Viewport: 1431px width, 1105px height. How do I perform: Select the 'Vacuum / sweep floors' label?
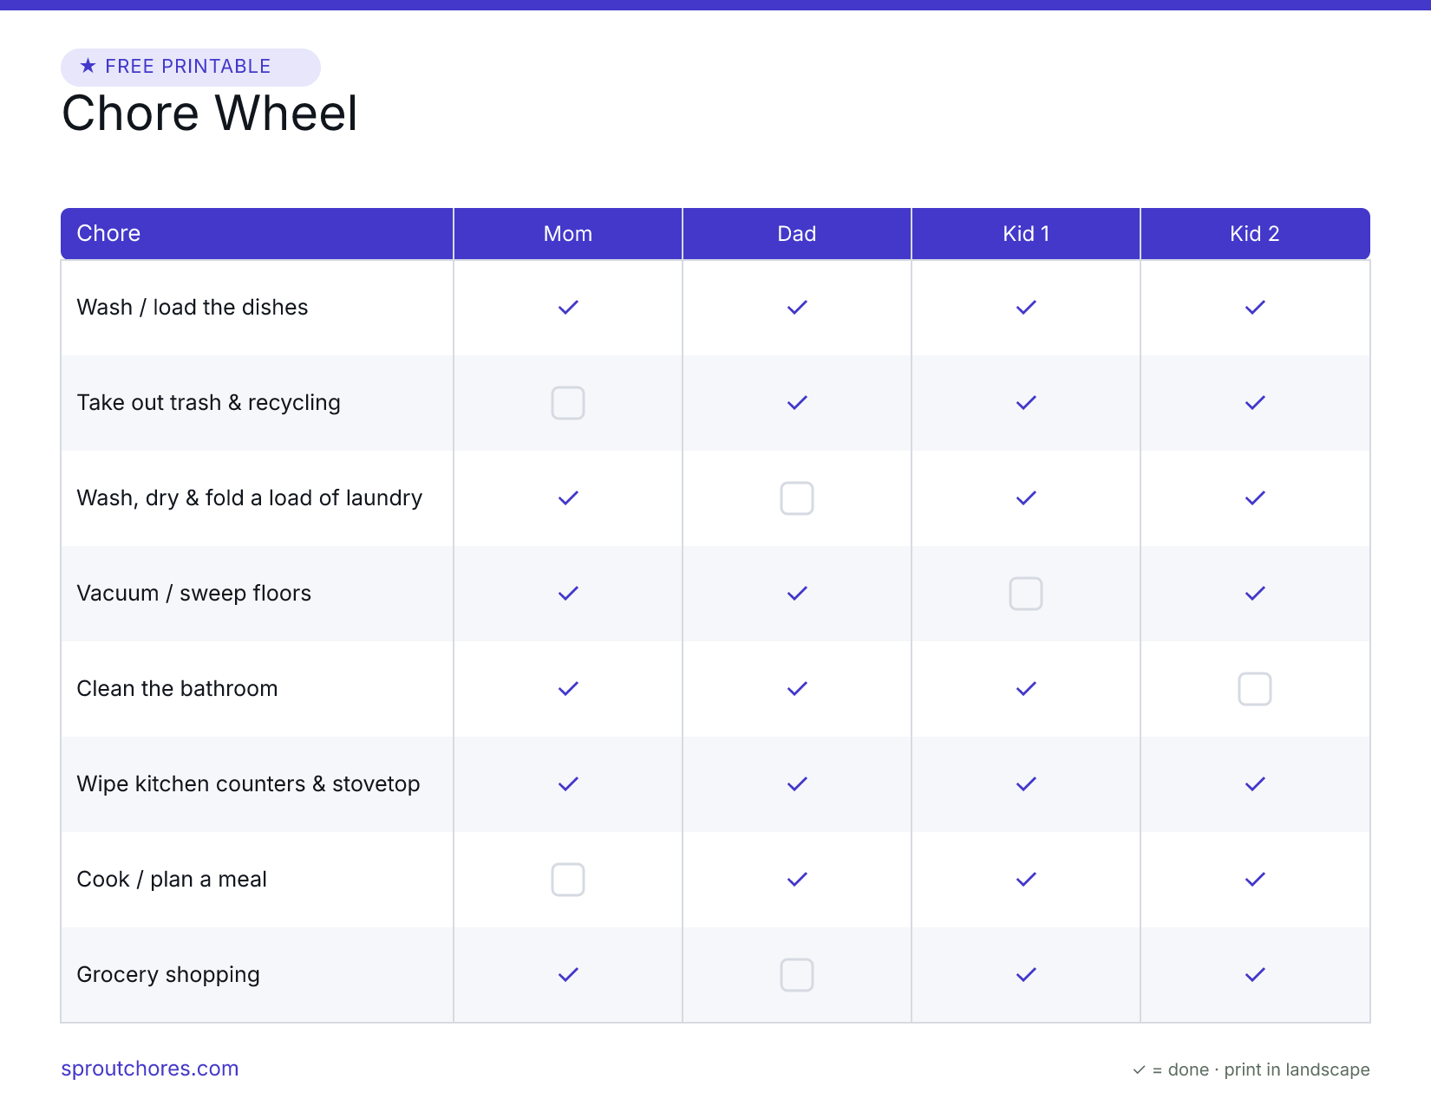tap(194, 594)
